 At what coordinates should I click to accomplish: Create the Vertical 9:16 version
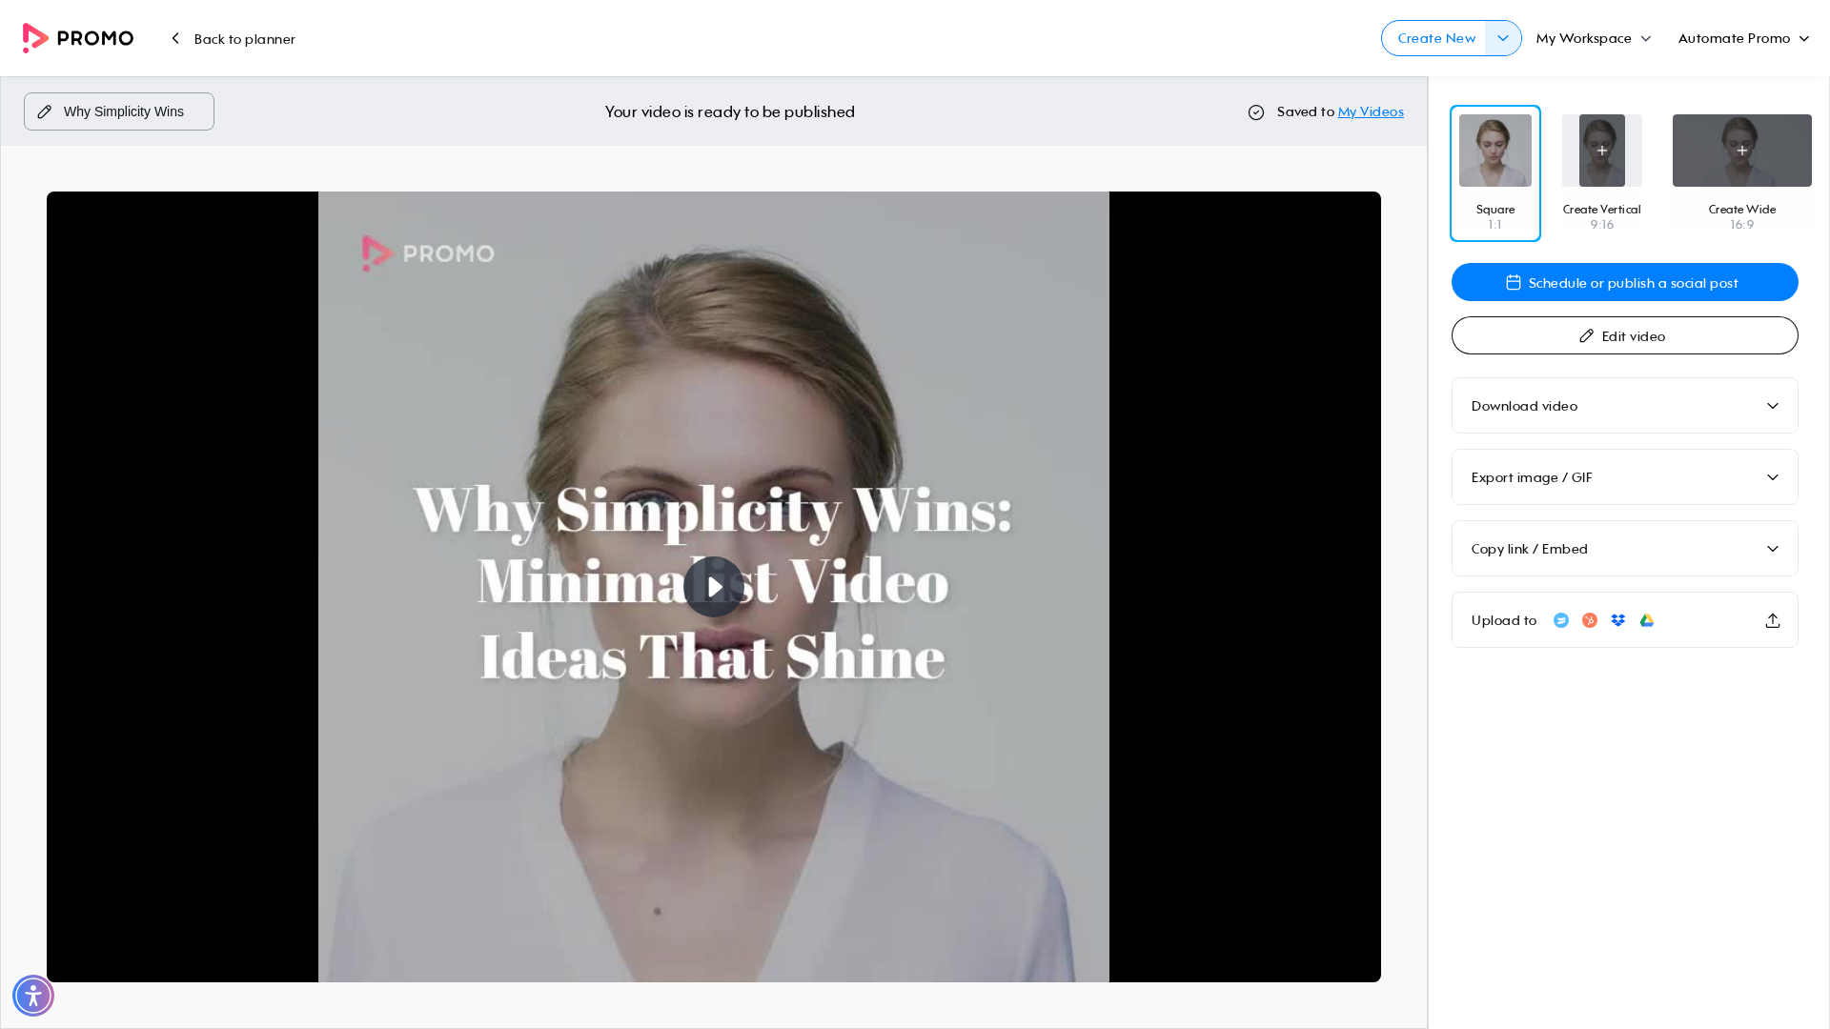[1602, 173]
